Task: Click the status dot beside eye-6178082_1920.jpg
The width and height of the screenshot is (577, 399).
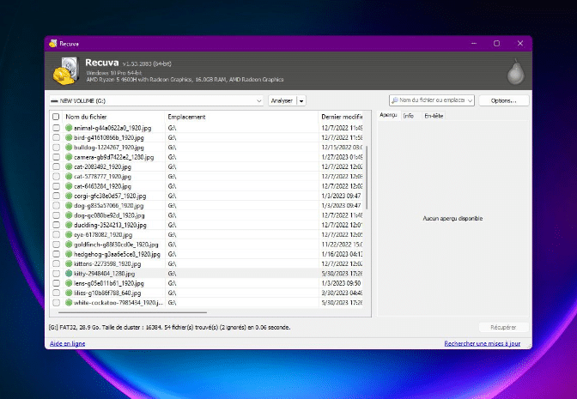Action: pyautogui.click(x=69, y=234)
